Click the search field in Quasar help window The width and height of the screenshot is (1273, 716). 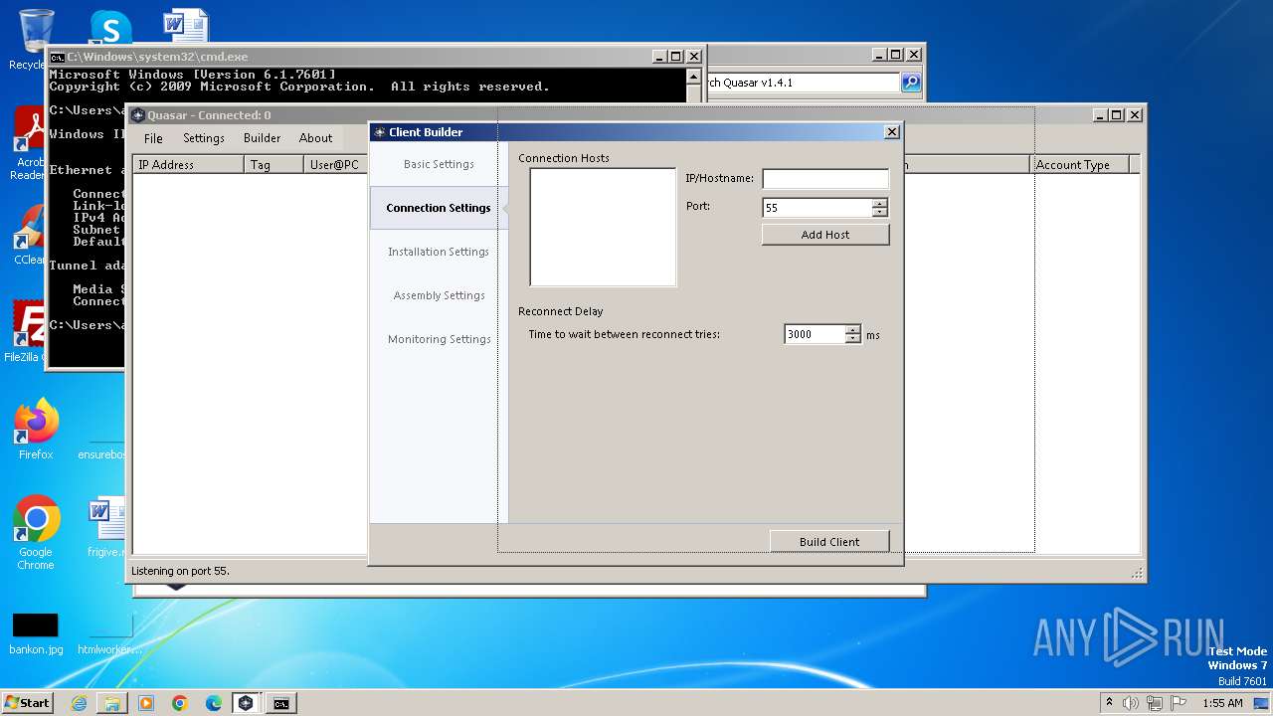click(x=804, y=83)
